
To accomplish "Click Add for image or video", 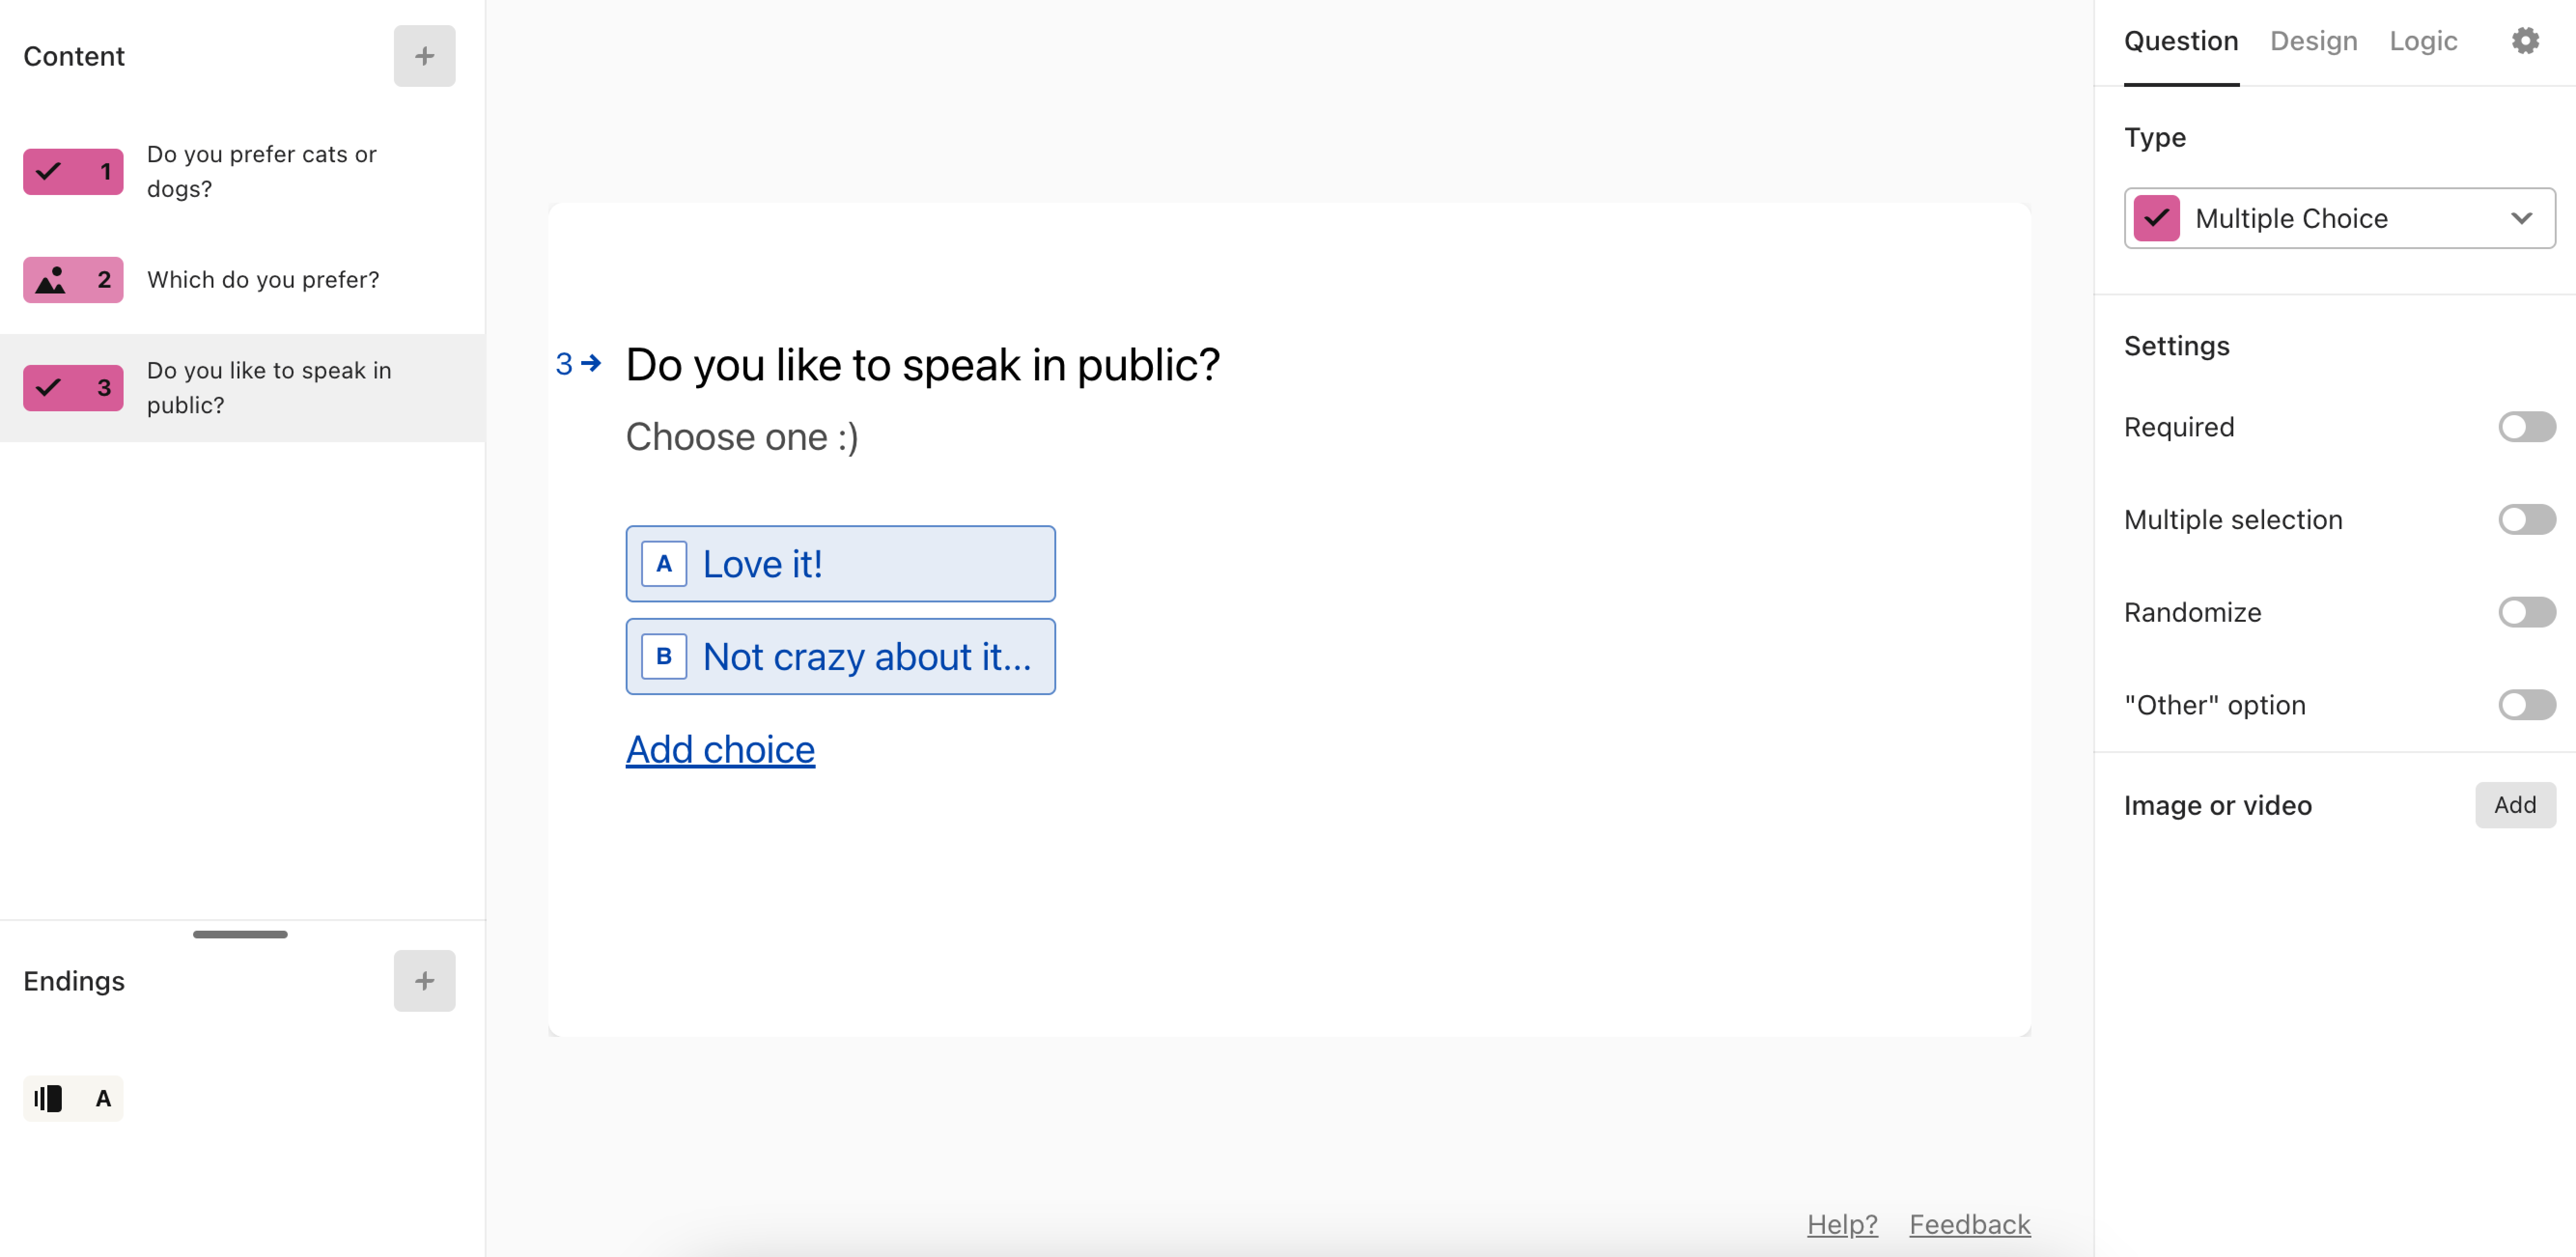I will pyautogui.click(x=2515, y=805).
